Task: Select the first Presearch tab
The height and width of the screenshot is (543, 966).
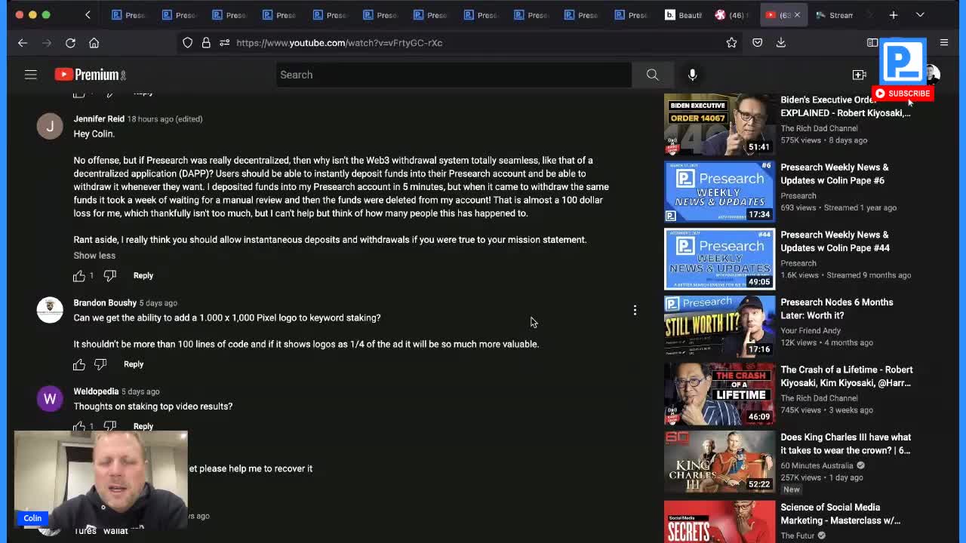Action: point(128,15)
